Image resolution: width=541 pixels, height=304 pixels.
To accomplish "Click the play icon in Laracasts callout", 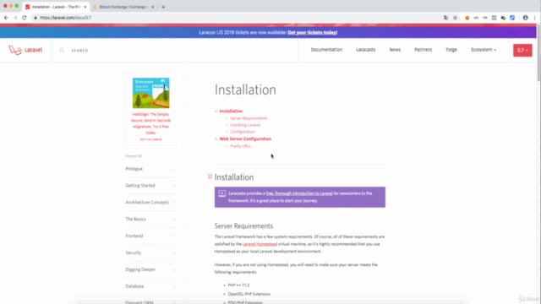I will 221,193.
